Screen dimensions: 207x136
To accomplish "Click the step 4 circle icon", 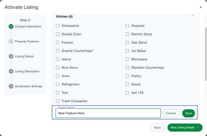I will click(x=11, y=71).
